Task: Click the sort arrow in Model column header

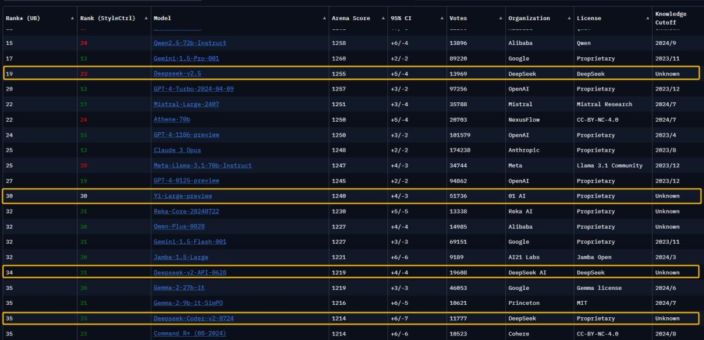Action: click(325, 18)
